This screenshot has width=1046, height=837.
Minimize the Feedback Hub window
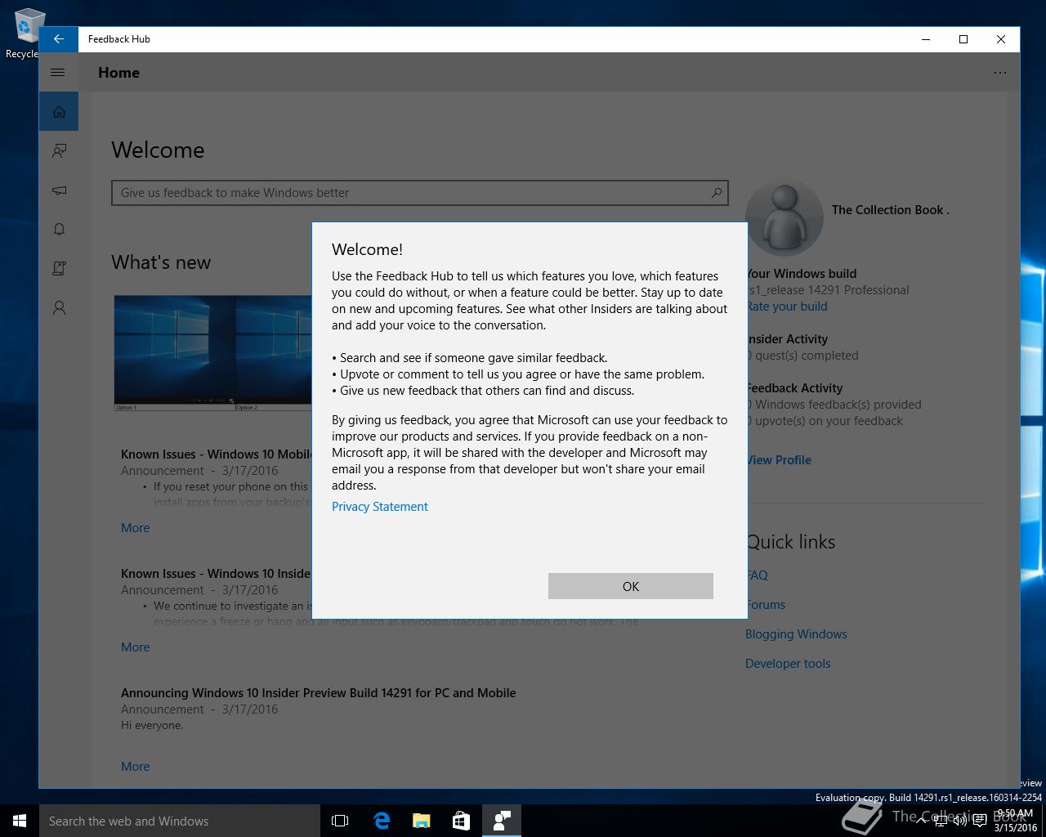pyautogui.click(x=926, y=39)
